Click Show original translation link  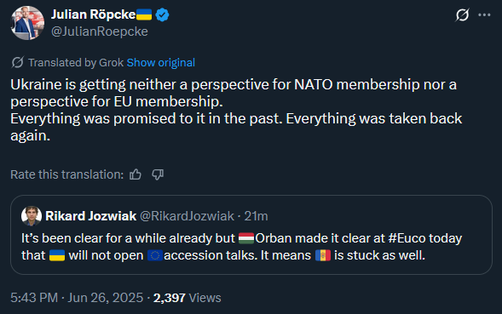tap(161, 63)
